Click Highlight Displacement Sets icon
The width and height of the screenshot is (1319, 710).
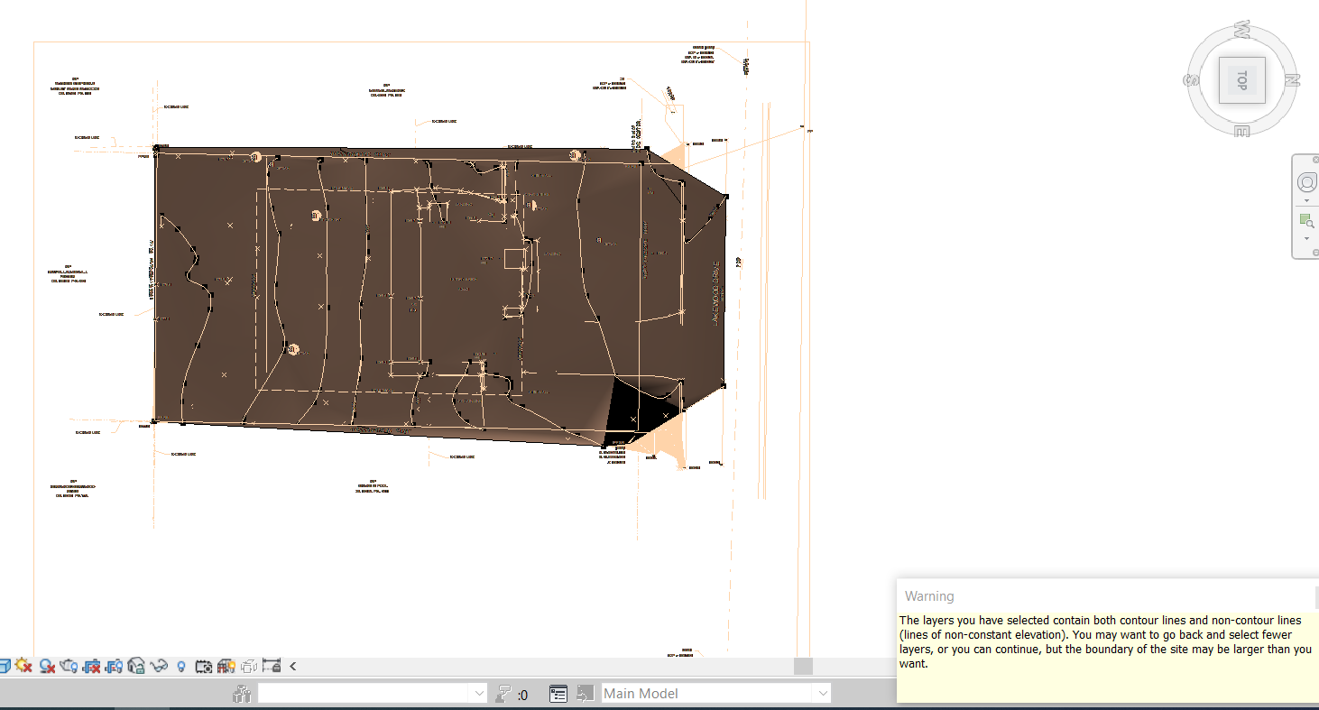[x=249, y=667]
